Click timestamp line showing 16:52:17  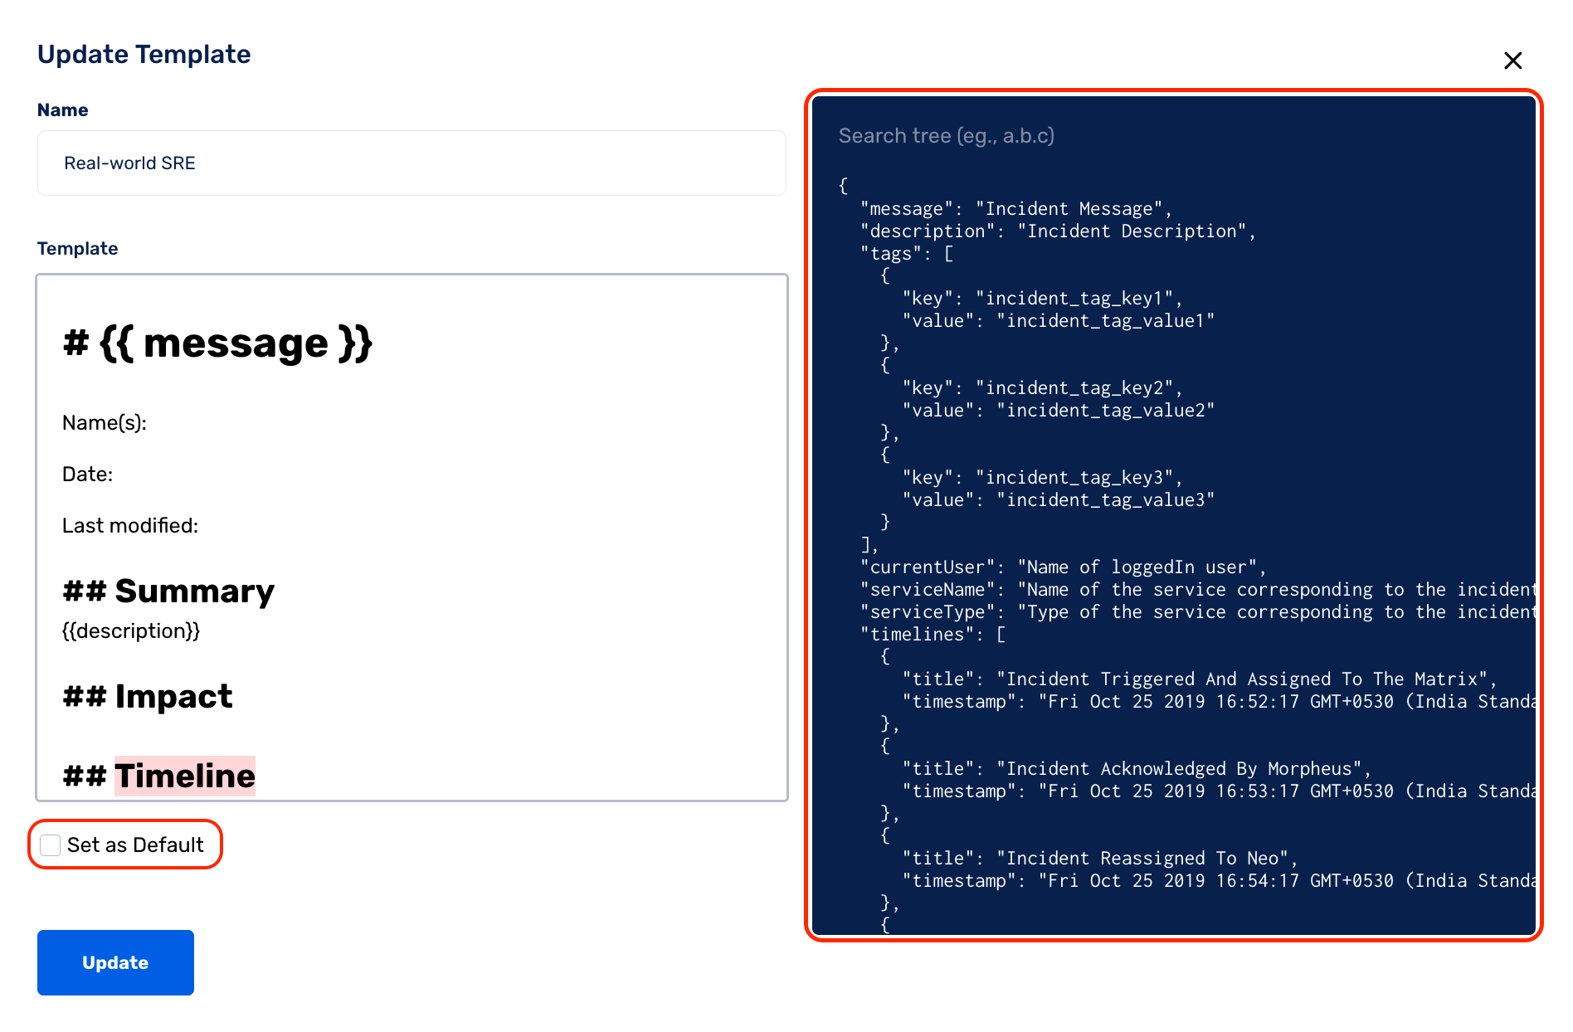1219,702
